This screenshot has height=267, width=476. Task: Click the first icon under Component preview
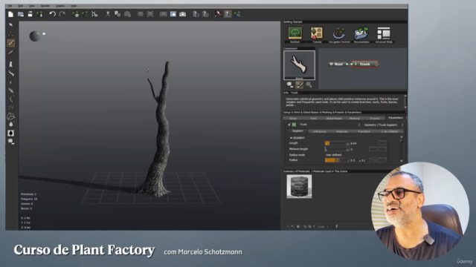pos(289,85)
